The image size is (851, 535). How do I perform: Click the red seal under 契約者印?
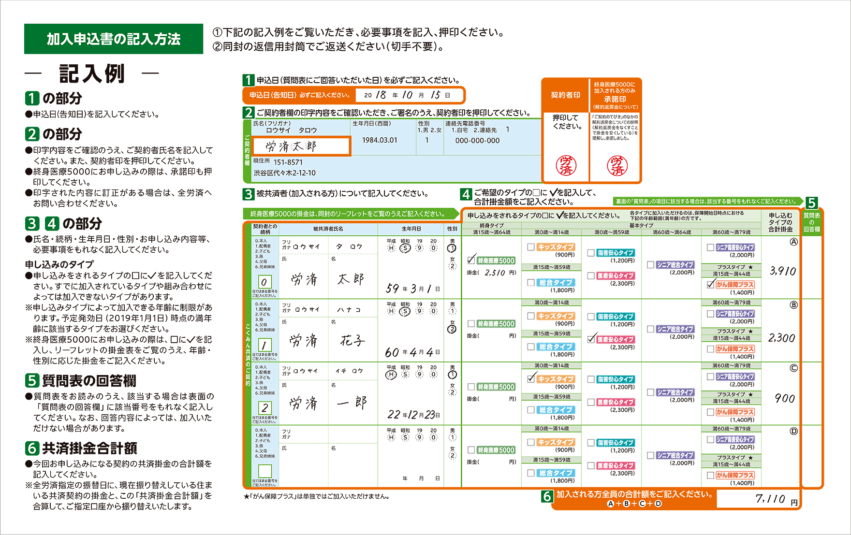pos(565,166)
